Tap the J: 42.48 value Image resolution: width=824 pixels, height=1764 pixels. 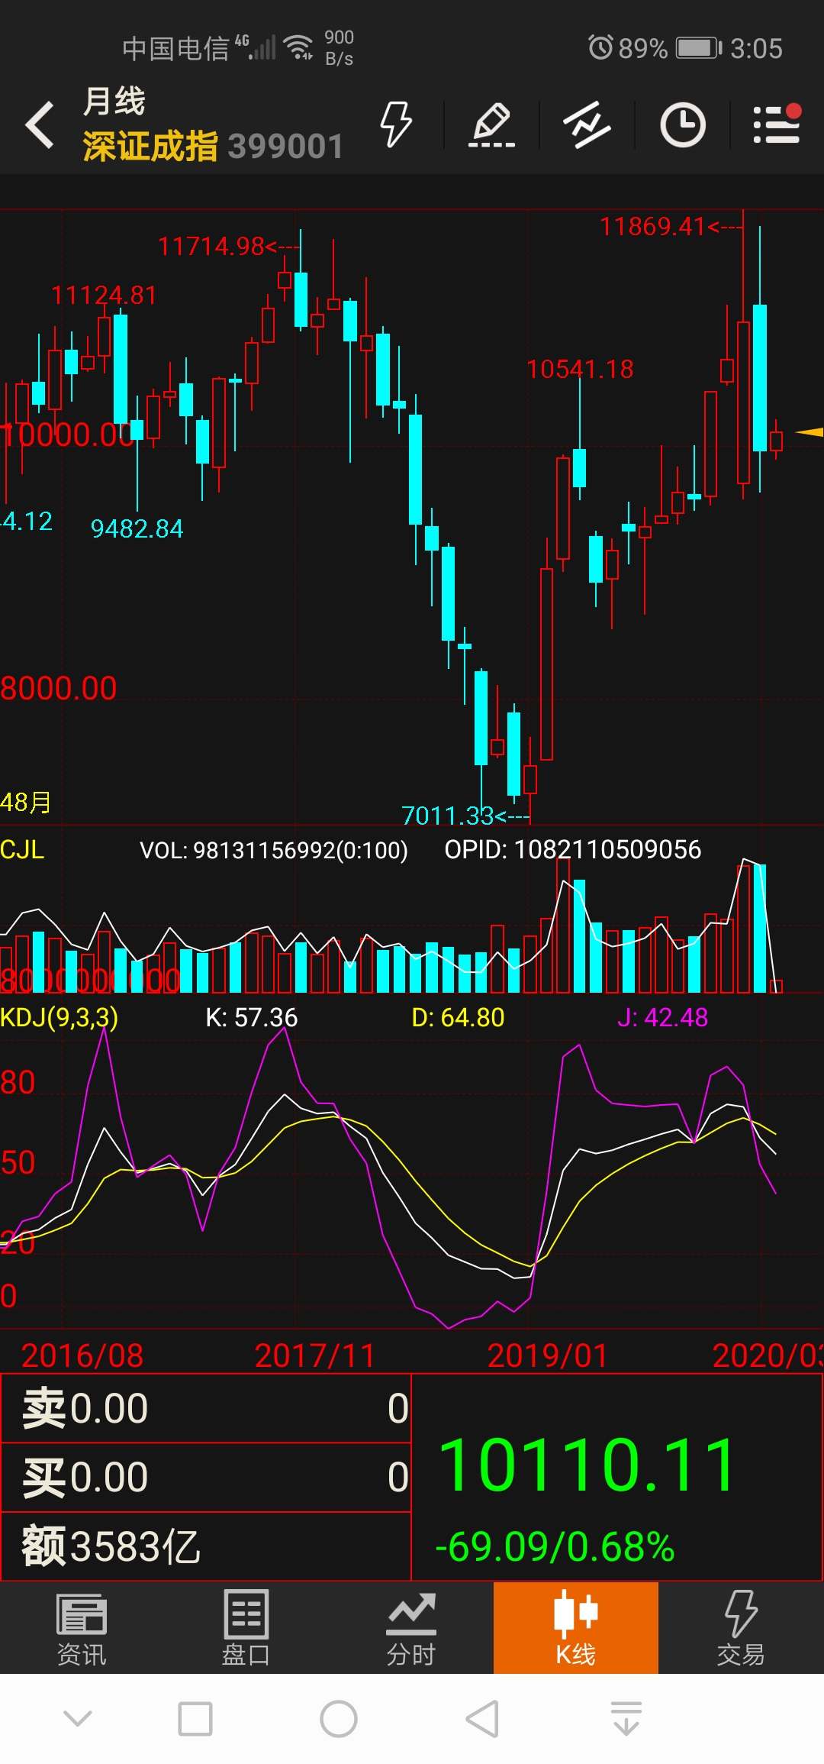(663, 1018)
